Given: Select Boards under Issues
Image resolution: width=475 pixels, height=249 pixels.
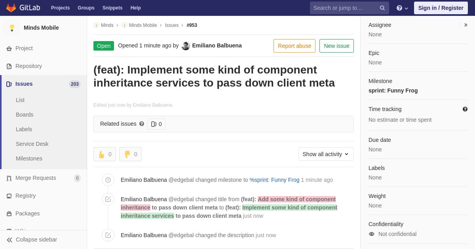Looking at the screenshot, I should tap(25, 115).
